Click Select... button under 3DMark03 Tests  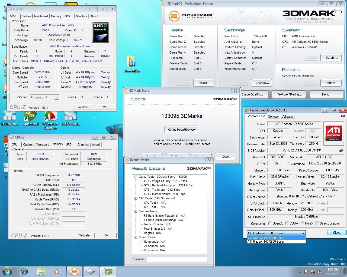tap(204, 83)
